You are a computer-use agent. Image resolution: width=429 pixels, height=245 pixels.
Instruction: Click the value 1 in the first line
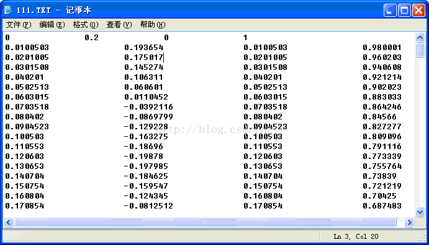tap(245, 38)
